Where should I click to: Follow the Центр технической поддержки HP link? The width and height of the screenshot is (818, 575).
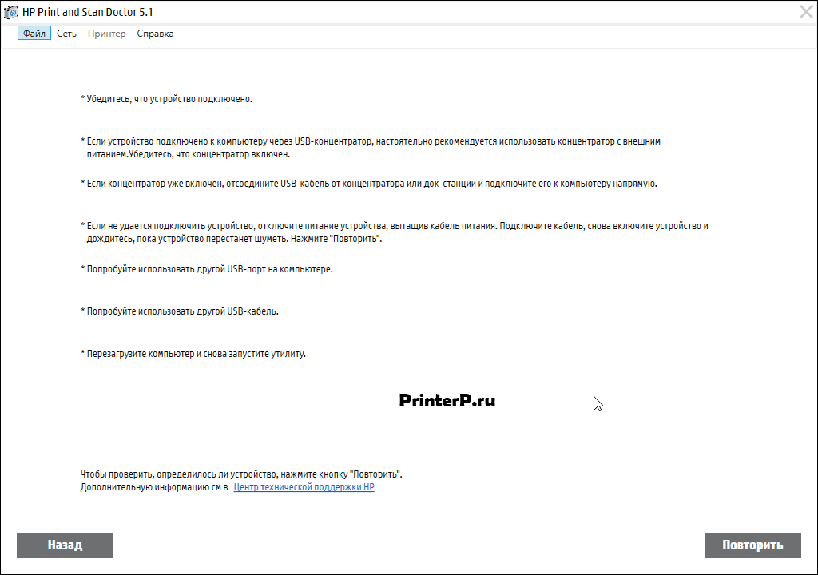[x=304, y=487]
